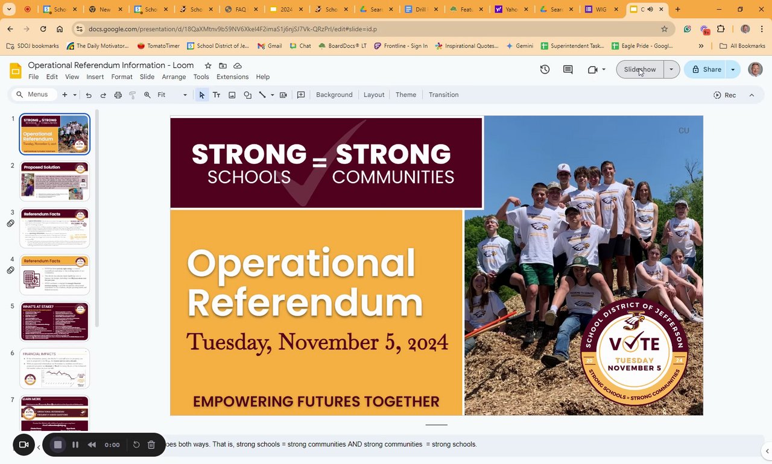Open version history clock icon
The image size is (772, 464).
(x=545, y=69)
